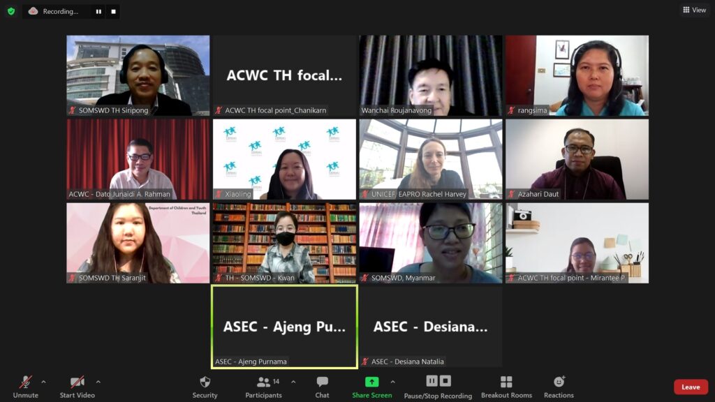715x402 pixels.
Task: Expand share options arrow beside Share Screen
Action: tap(392, 382)
